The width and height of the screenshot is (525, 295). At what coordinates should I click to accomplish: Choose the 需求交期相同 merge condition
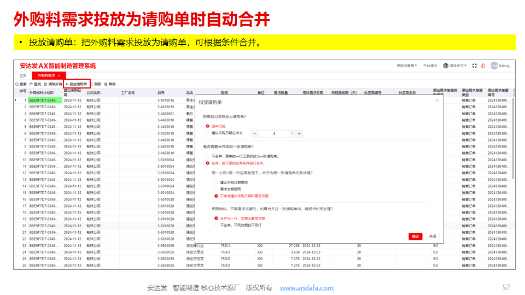216,189
